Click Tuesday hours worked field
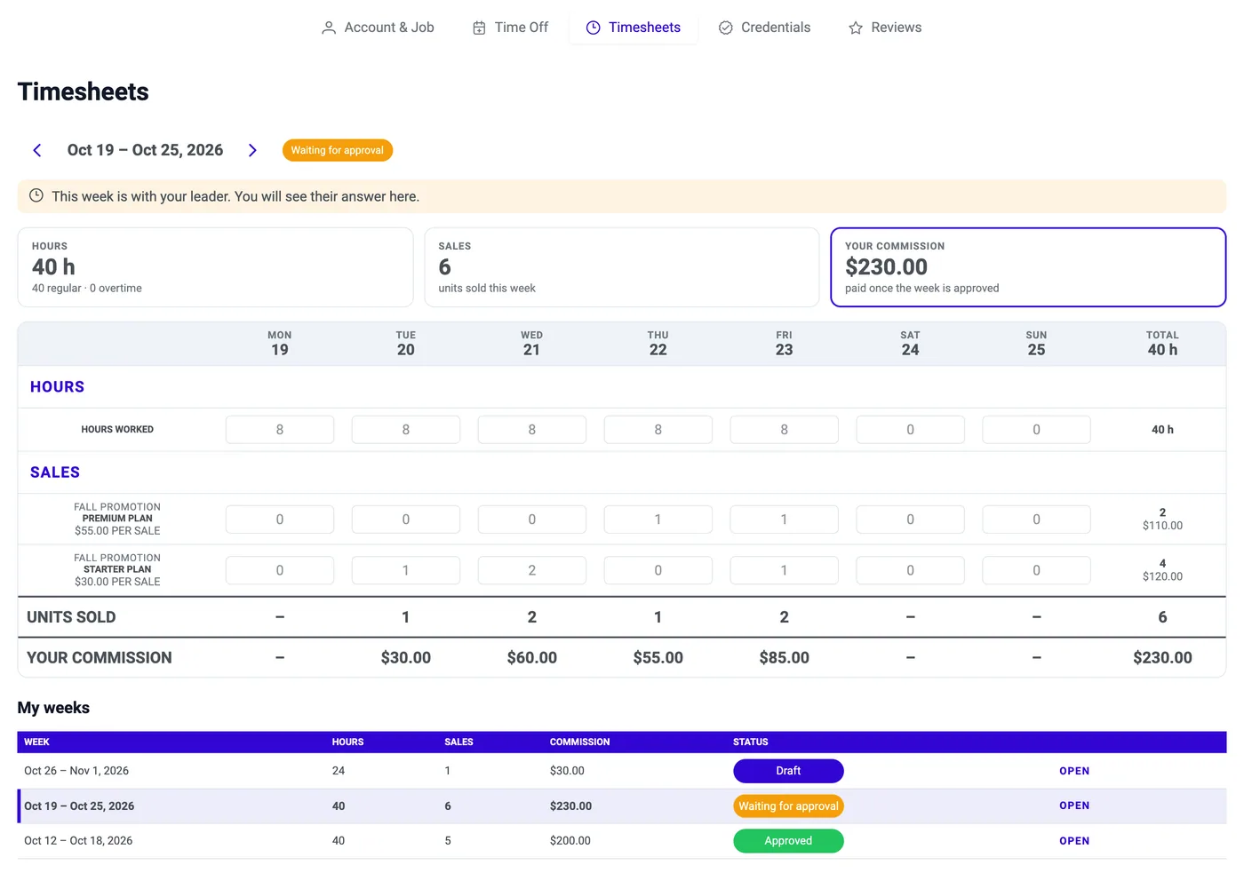This screenshot has width=1244, height=873. tap(406, 430)
